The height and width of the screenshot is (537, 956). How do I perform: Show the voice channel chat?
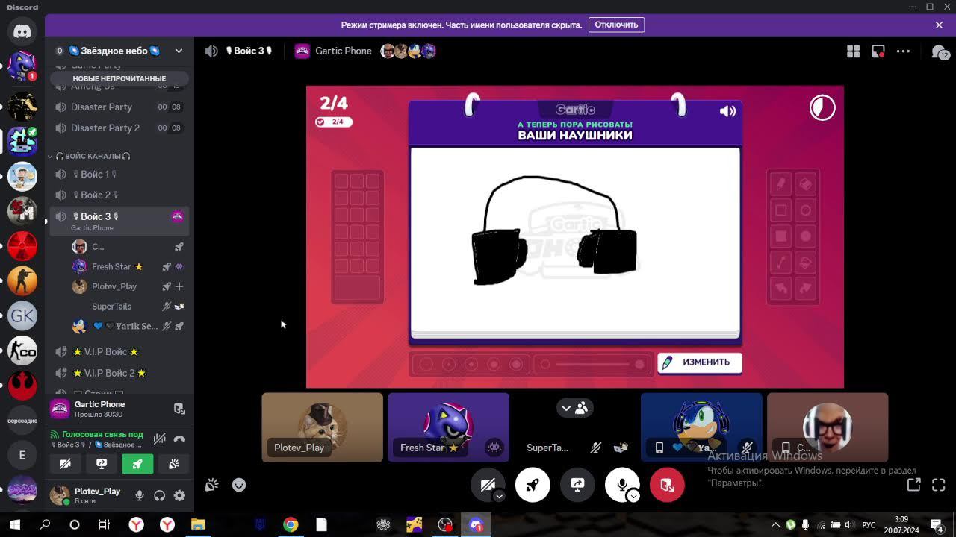click(940, 52)
